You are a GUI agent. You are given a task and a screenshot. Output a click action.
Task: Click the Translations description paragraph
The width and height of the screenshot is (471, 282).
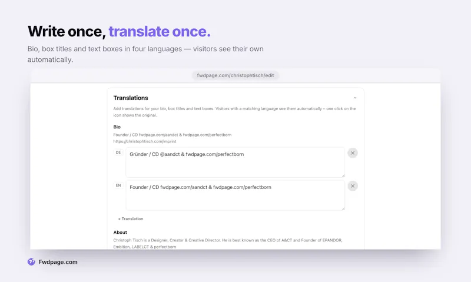(x=234, y=112)
